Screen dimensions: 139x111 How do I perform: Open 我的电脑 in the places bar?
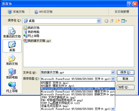[12, 74]
